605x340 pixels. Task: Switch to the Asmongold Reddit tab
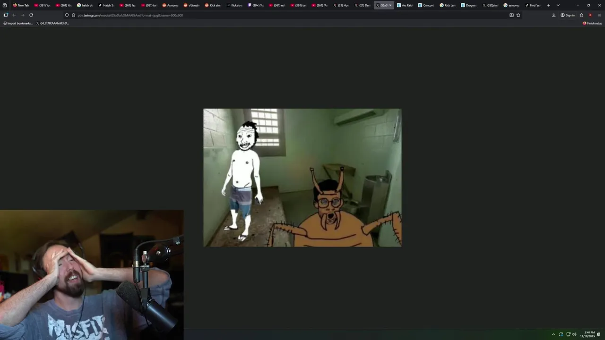[x=170, y=5]
